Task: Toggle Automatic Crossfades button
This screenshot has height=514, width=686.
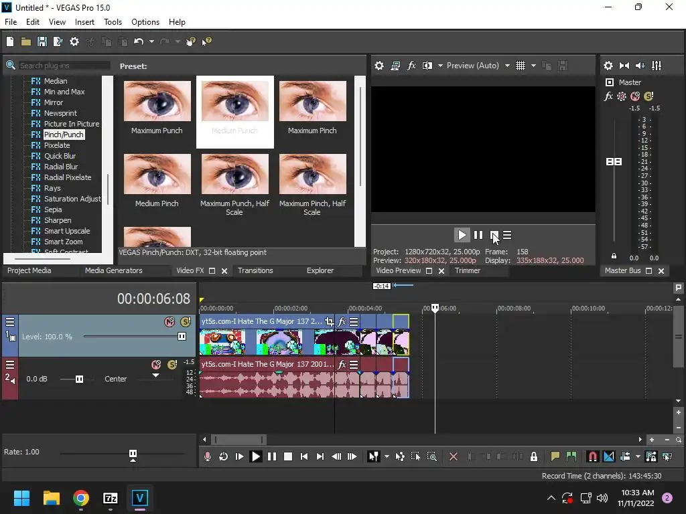Action: [x=608, y=456]
